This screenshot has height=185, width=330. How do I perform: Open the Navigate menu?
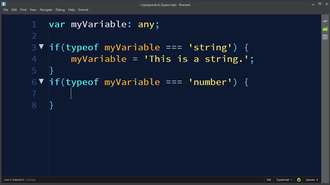pos(46,10)
